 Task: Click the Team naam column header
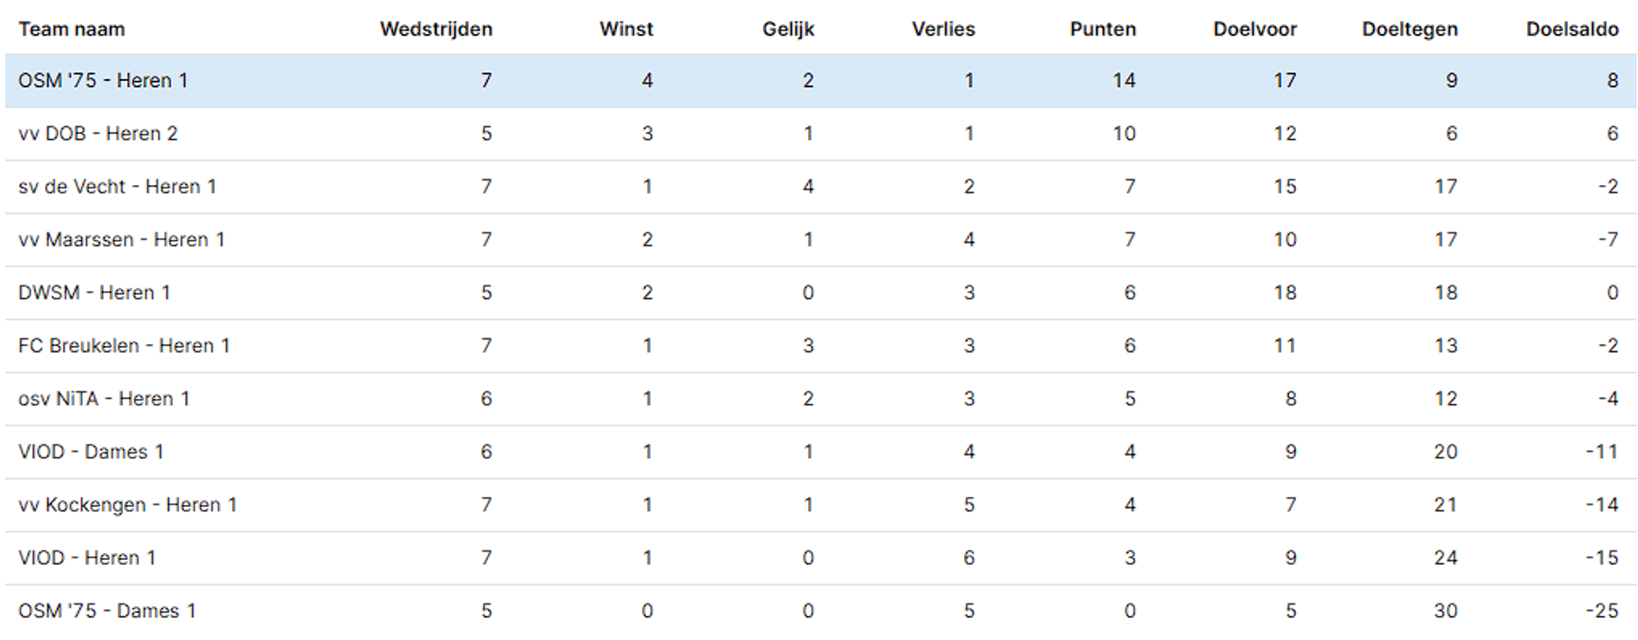tap(72, 29)
